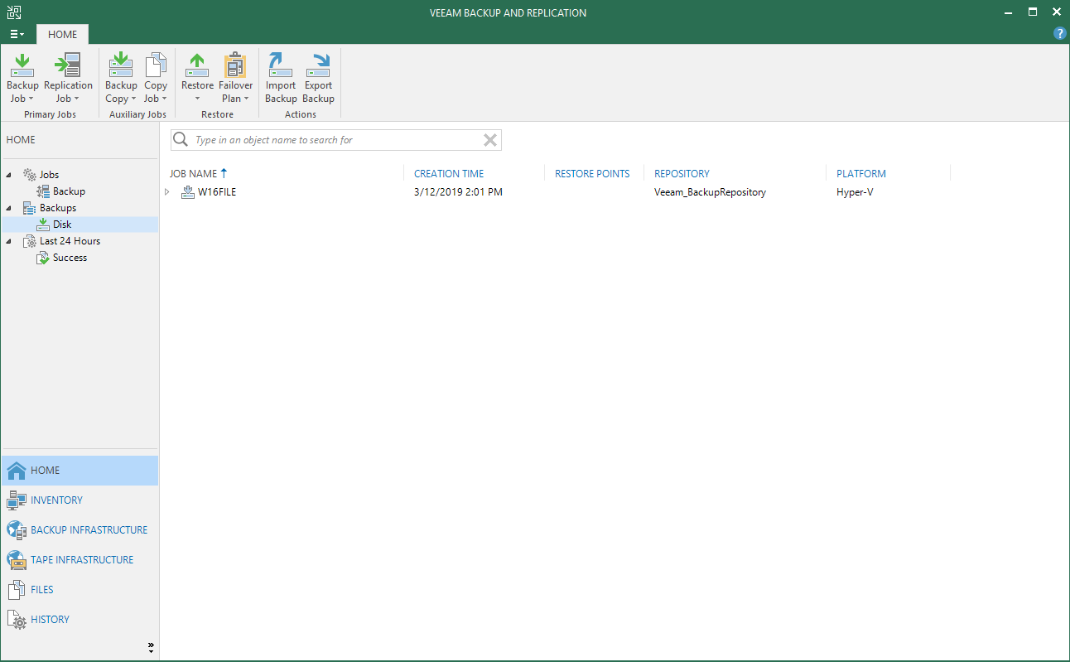Select Backup under Jobs
The width and height of the screenshot is (1070, 662).
click(69, 191)
